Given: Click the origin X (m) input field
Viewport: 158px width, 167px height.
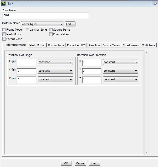Looking at the screenshot, I should click(x=26, y=63).
